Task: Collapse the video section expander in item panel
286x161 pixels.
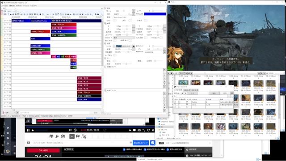Action: point(105,43)
